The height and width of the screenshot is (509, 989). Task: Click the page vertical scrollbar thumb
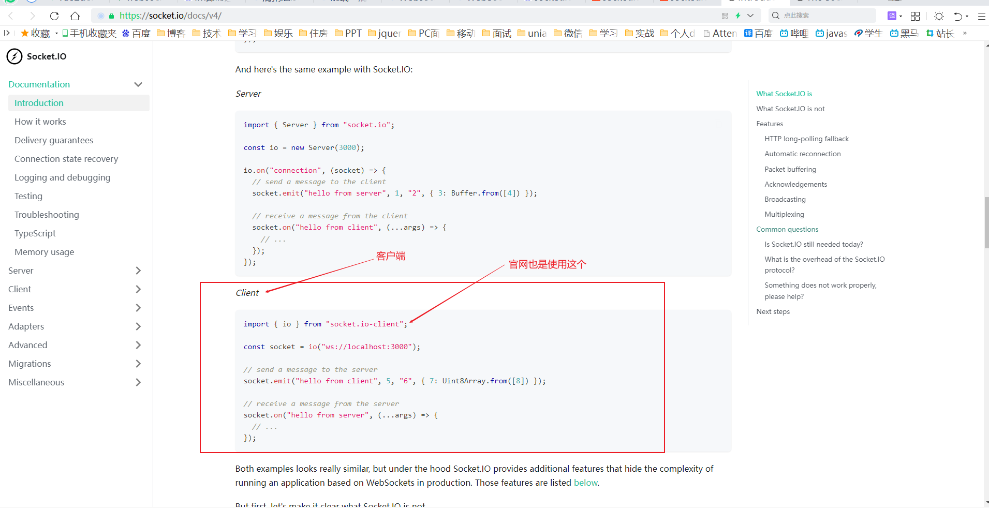(x=986, y=222)
